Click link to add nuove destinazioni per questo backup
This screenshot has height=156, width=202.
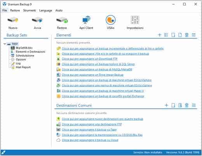coord(103,119)
